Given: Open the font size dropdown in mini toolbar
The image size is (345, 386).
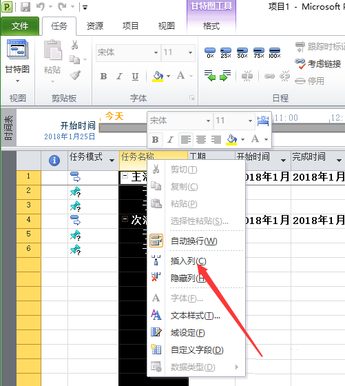Looking at the screenshot, I should point(251,121).
